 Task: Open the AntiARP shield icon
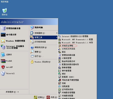3,67
